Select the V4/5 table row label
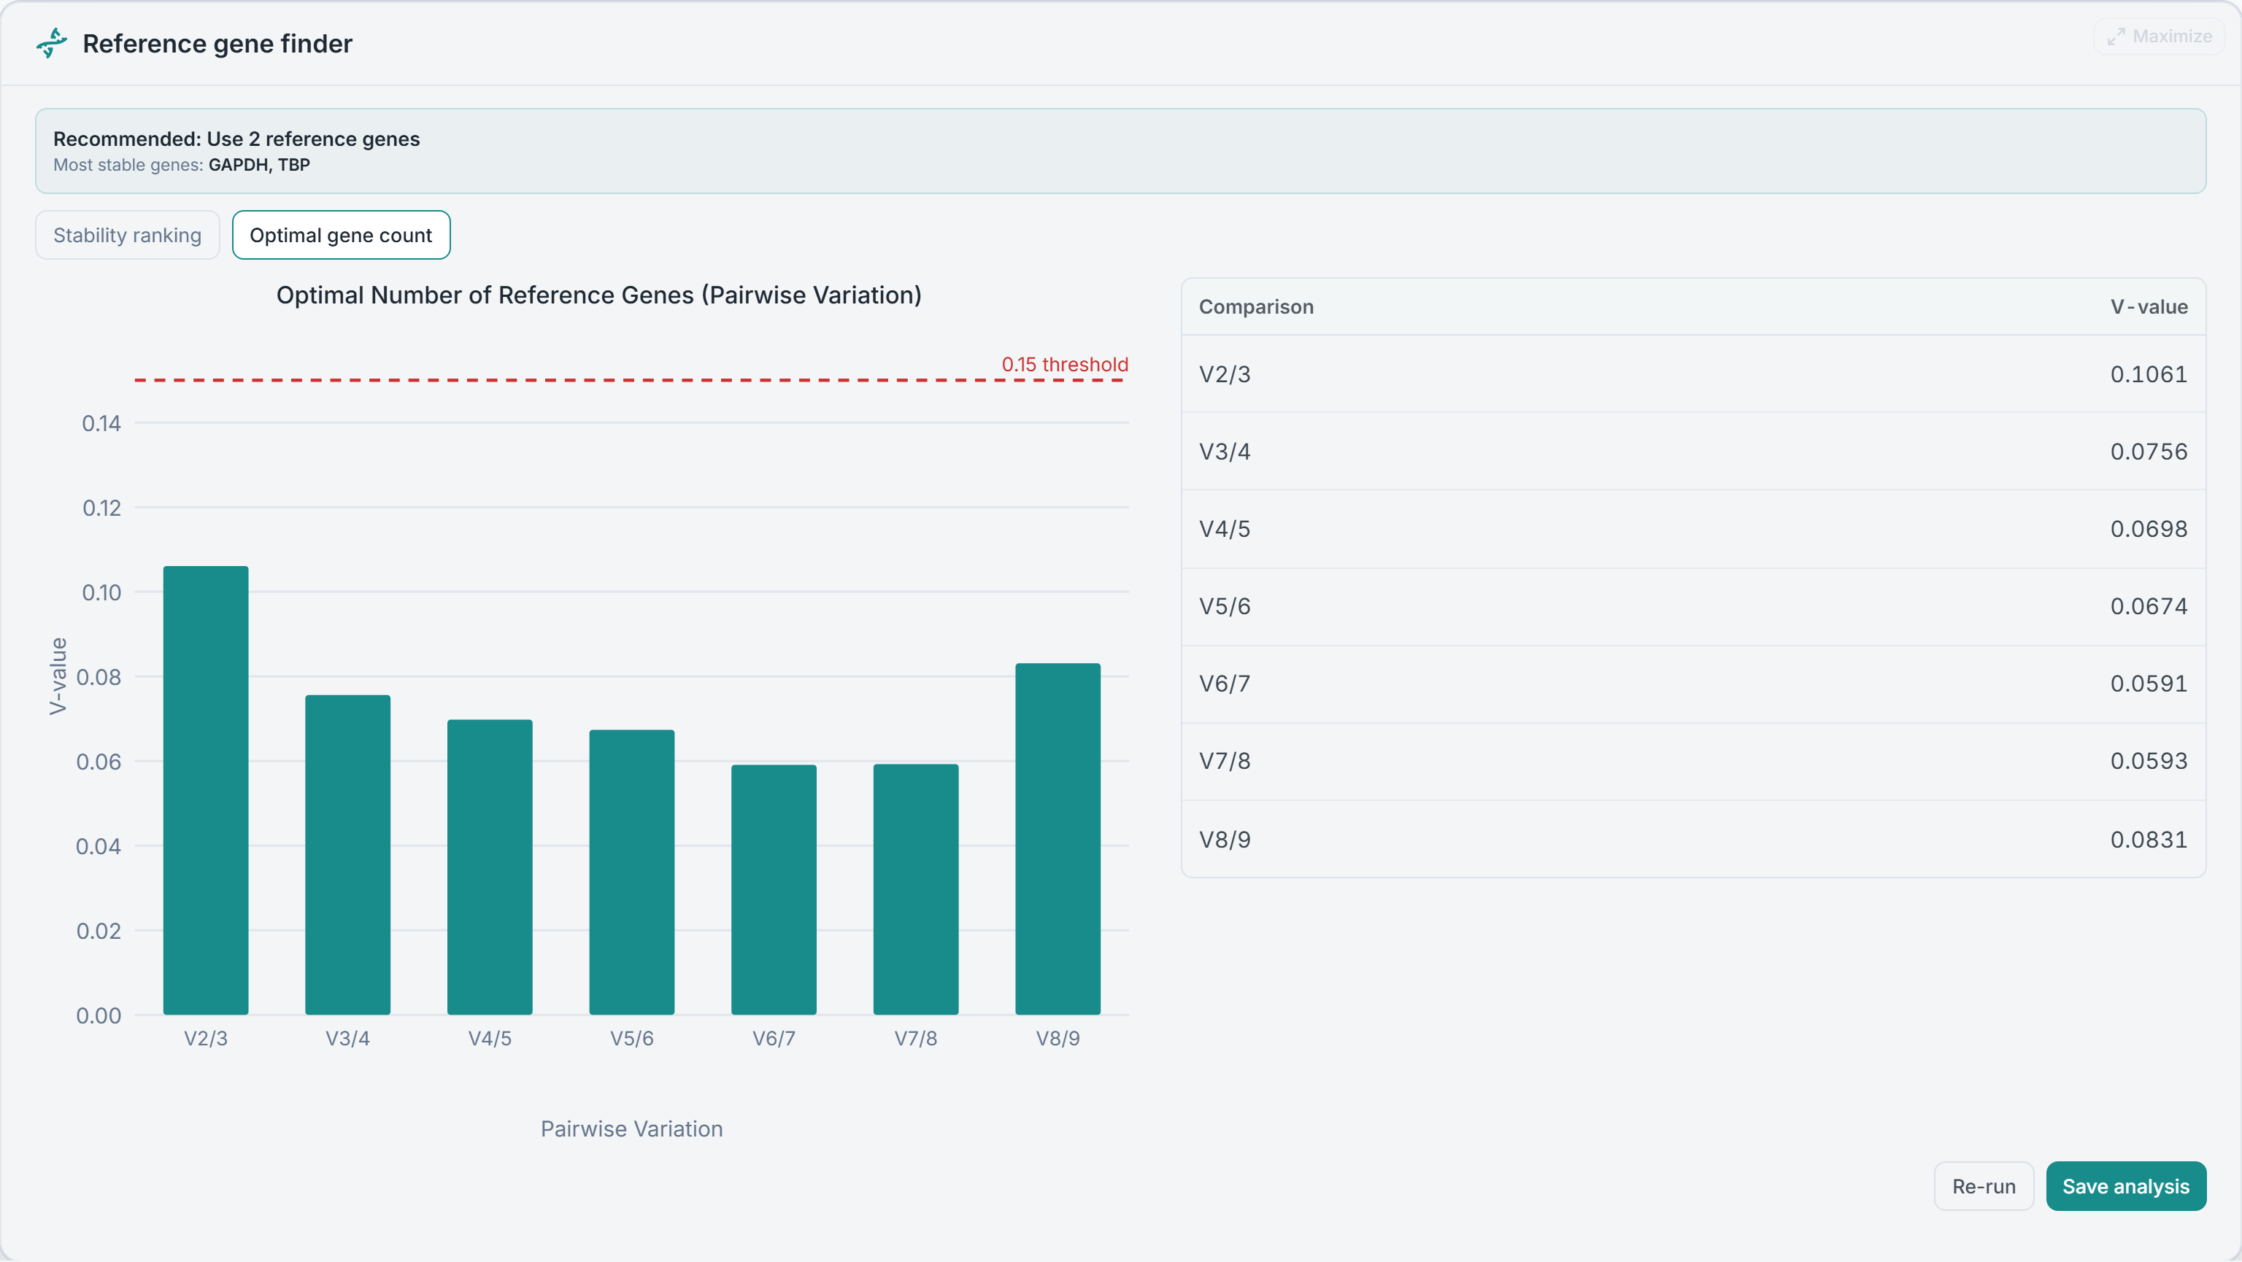2242x1262 pixels. tap(1225, 529)
